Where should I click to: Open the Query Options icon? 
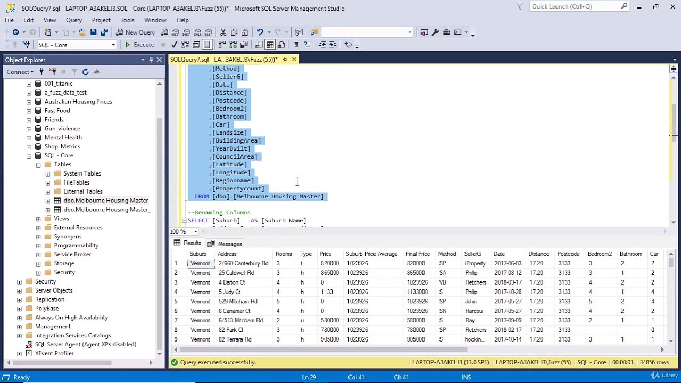tap(196, 45)
